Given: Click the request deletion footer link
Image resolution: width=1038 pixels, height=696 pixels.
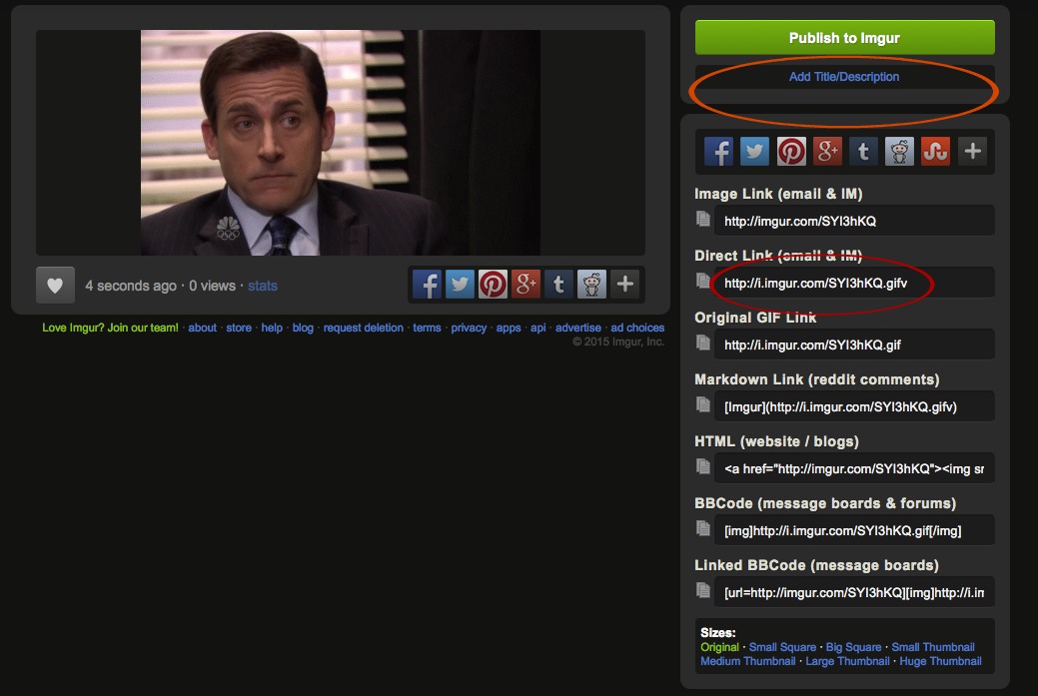Looking at the screenshot, I should (364, 328).
